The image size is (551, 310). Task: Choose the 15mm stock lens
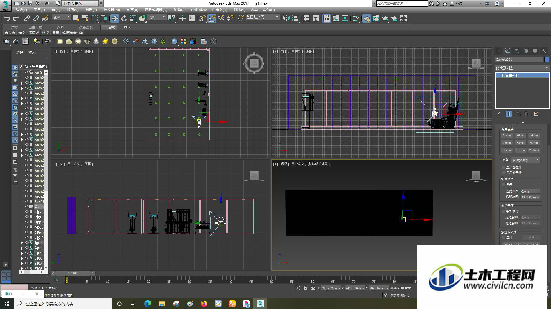pos(507,136)
